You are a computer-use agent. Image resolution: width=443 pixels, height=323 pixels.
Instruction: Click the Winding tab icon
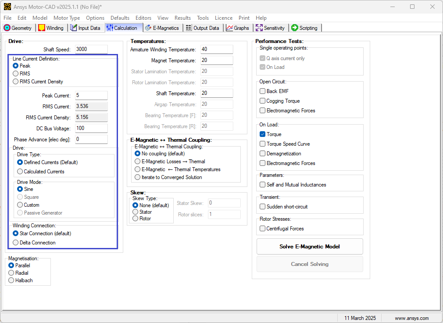coord(42,28)
